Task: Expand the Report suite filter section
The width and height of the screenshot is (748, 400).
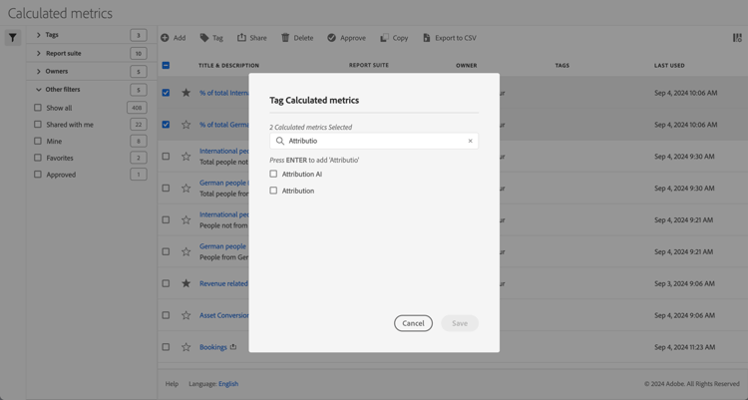Action: [x=39, y=53]
